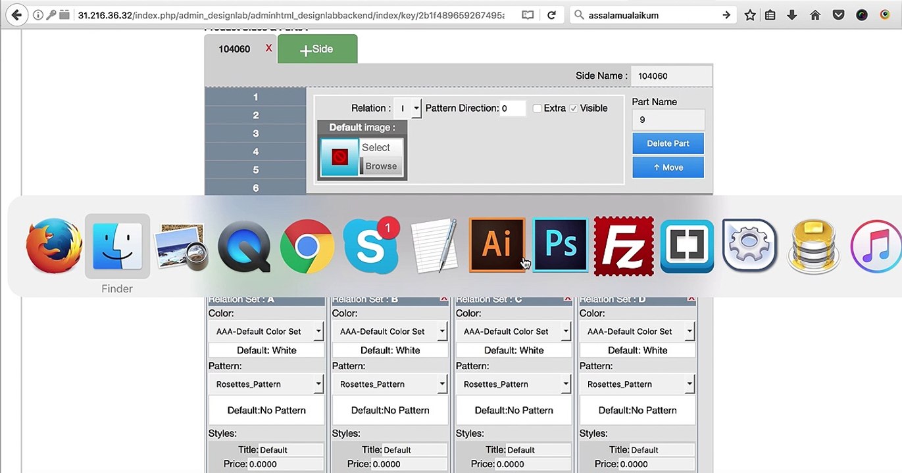Switch to Adobe Illustrator
902x473 pixels.
click(497, 246)
